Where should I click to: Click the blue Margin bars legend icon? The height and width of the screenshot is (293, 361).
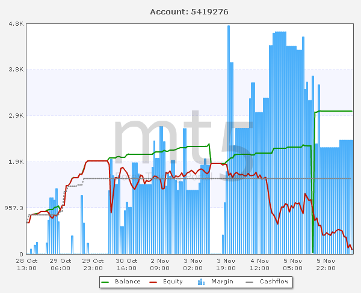click(201, 282)
